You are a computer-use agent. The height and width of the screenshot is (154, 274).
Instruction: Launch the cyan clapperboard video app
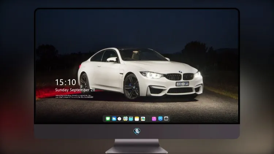(x=131, y=119)
